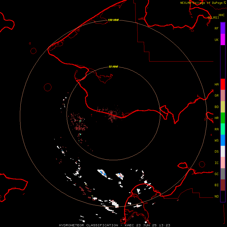
Task: Click the RA legend label
Action: click(216, 129)
